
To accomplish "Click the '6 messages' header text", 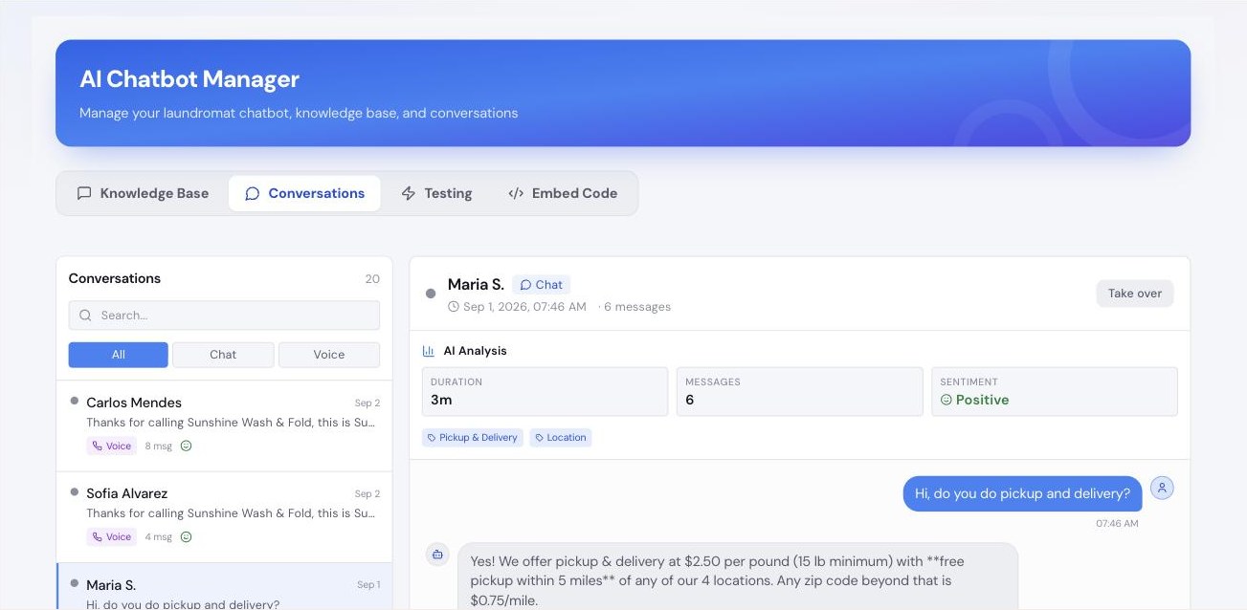I will pyautogui.click(x=637, y=307).
